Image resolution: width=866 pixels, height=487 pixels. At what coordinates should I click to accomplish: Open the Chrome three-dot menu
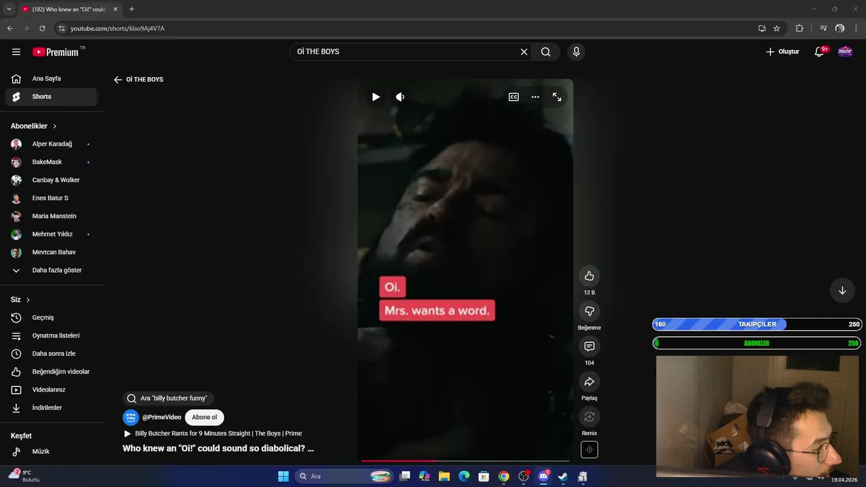[857, 28]
